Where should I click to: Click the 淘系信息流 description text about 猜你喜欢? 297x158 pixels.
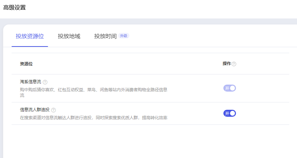[93, 90]
